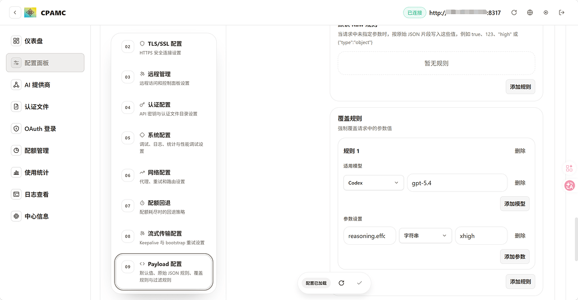The image size is (578, 300).
Task: Open OAuth 登录 in the sidebar
Action: [x=45, y=129]
